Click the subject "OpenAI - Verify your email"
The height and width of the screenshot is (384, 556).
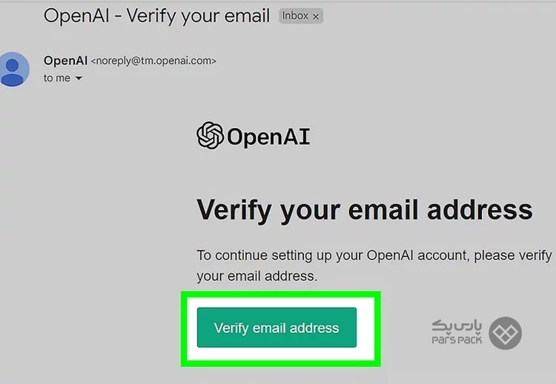click(x=156, y=16)
